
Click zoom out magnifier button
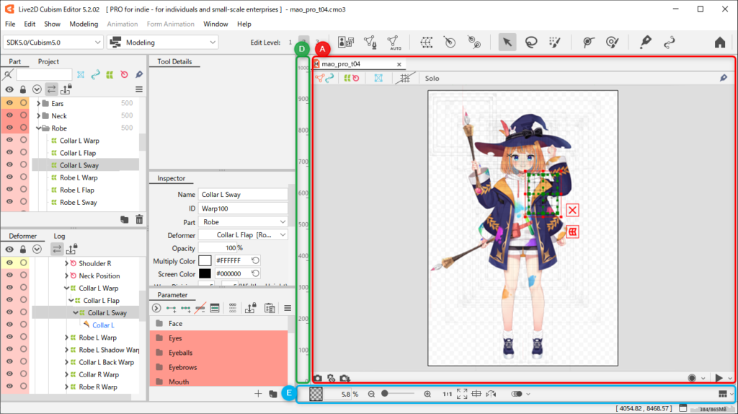click(x=371, y=394)
